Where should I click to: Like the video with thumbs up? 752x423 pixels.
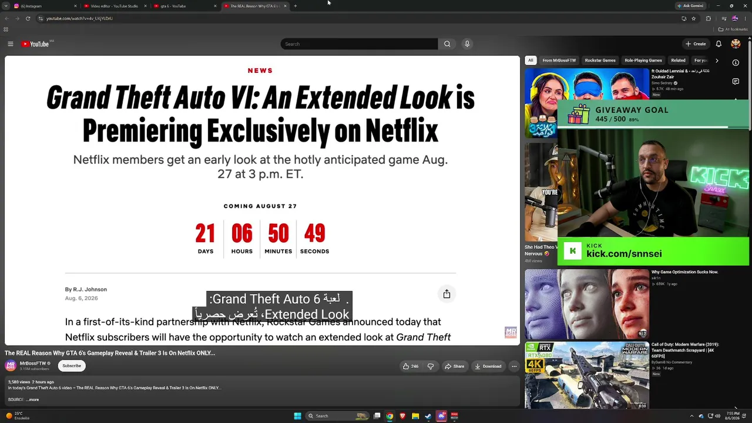pos(410,367)
